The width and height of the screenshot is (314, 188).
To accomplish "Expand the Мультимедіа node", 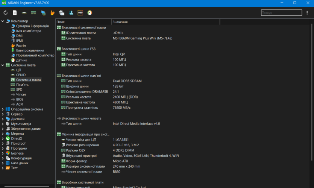I will (3, 124).
